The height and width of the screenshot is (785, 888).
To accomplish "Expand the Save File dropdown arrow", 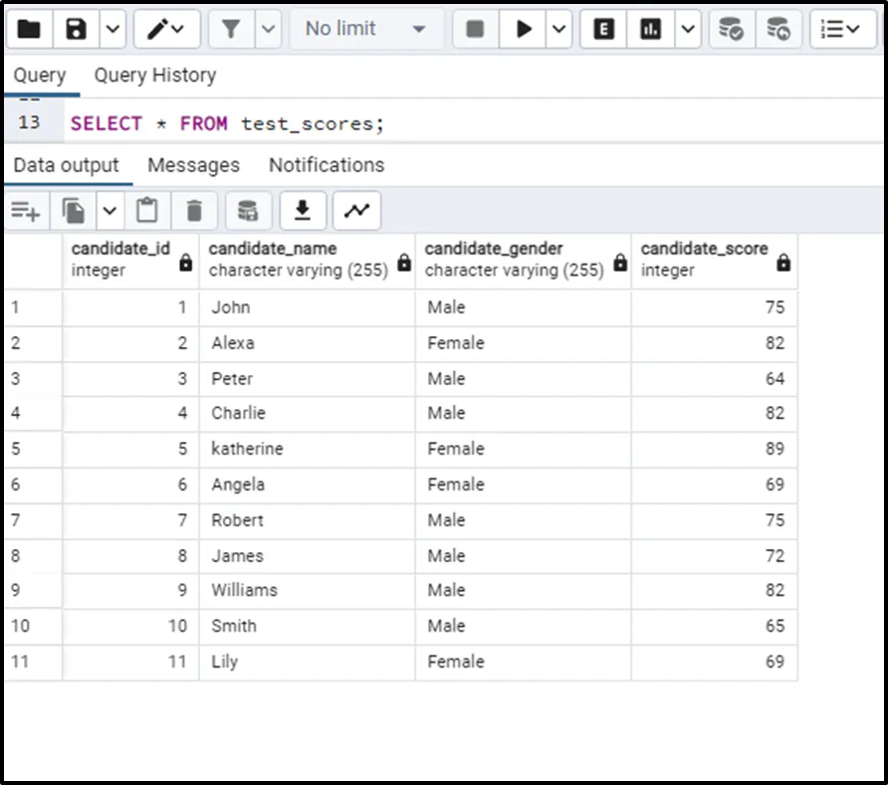I will click(112, 29).
